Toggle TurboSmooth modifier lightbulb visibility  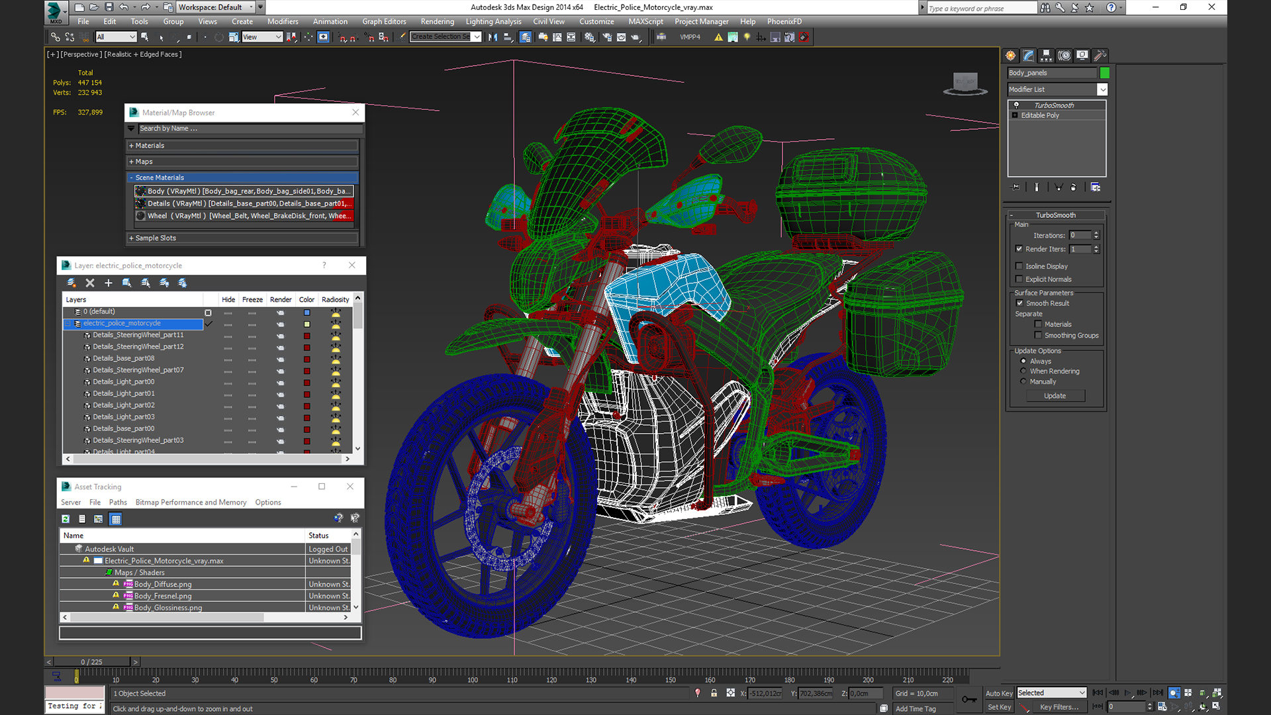click(1016, 105)
